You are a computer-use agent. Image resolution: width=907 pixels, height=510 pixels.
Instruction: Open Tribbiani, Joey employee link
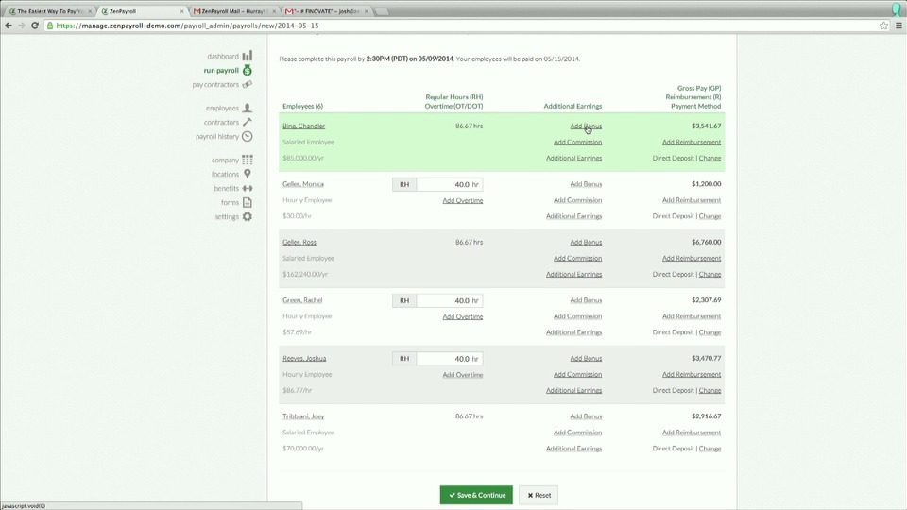303,416
